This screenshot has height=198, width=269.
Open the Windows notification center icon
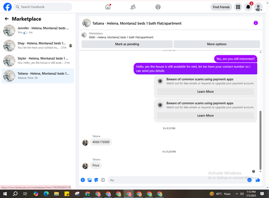(x=262, y=194)
